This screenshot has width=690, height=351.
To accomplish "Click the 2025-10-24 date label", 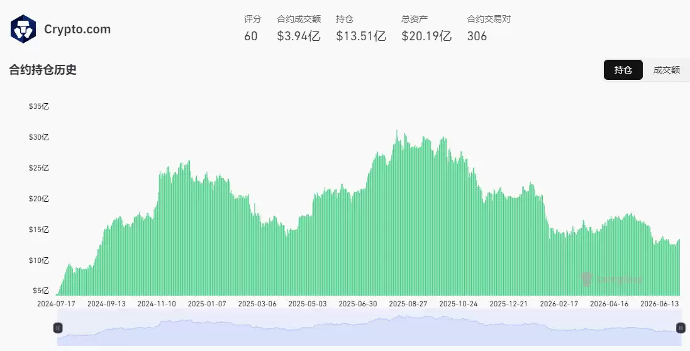I will [459, 304].
